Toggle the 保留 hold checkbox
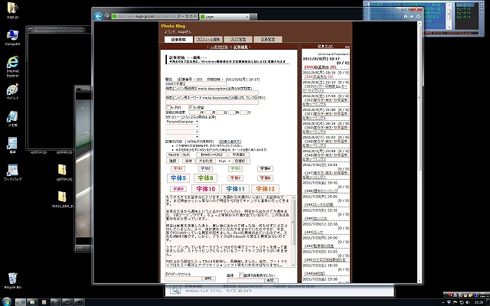 [191, 107]
